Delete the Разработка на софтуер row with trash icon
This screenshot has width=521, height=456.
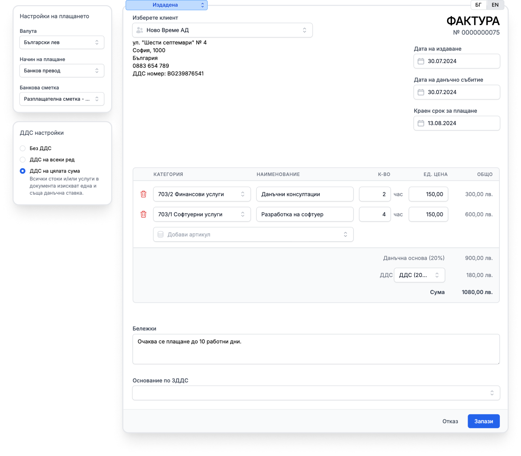coord(144,214)
